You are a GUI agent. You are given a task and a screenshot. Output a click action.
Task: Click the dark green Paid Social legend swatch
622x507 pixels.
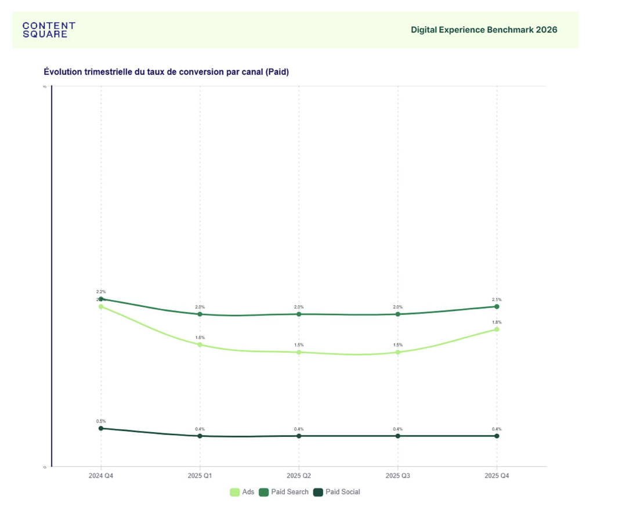tap(318, 492)
